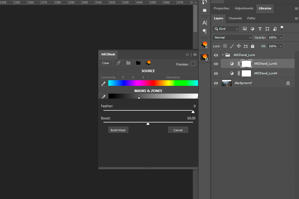
Task: Click the lock image pixels brush icon
Action: (232, 46)
